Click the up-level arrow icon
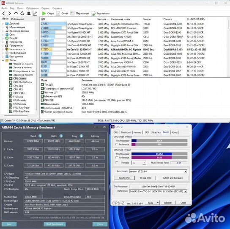Screen dimensions: 230x229 pyautogui.click(x=16, y=13)
